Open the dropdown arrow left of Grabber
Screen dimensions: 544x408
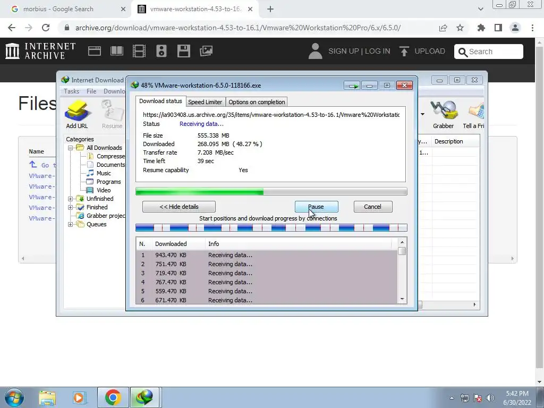pos(422,114)
